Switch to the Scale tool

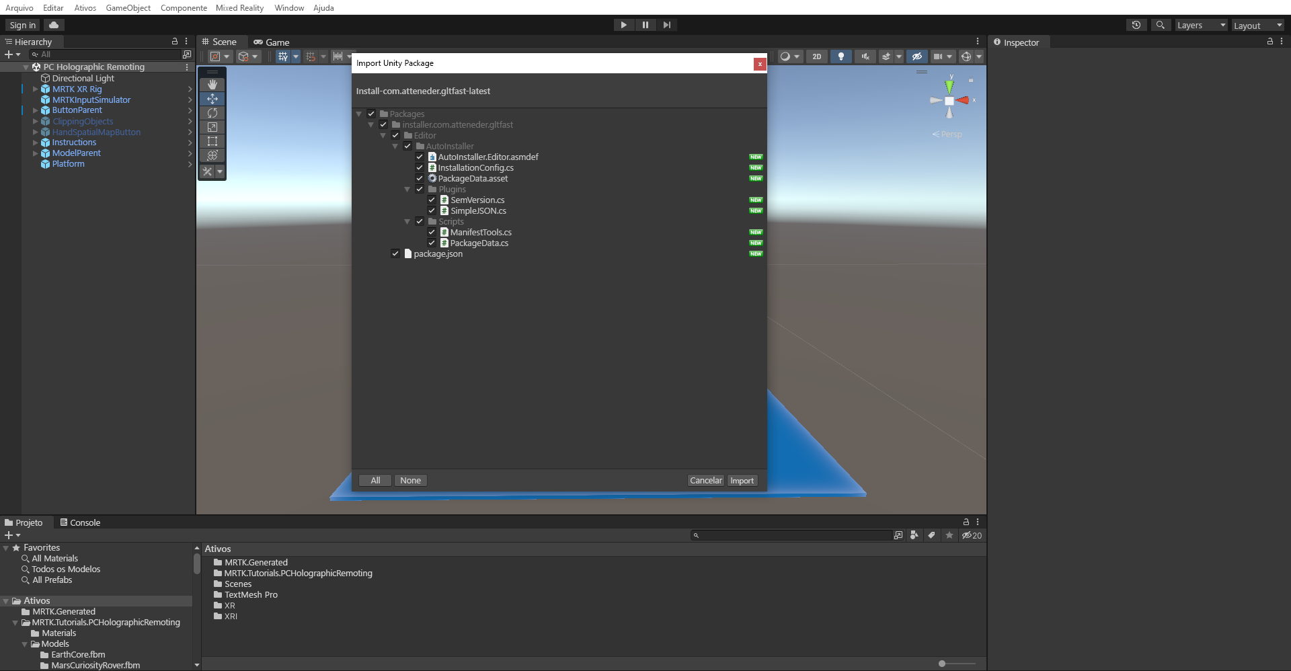212,127
